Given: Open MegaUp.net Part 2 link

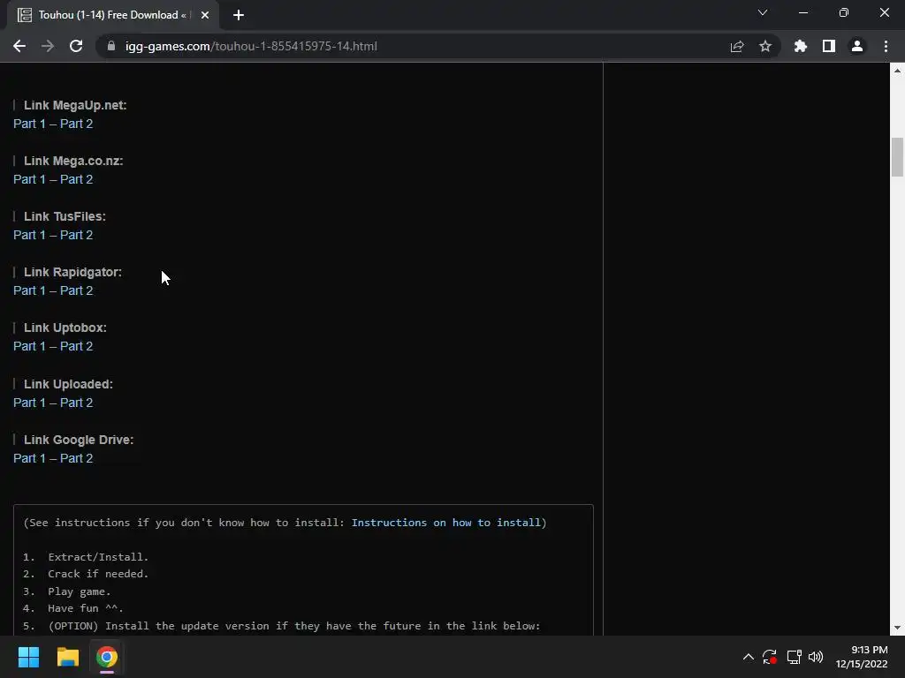Looking at the screenshot, I should coord(76,124).
